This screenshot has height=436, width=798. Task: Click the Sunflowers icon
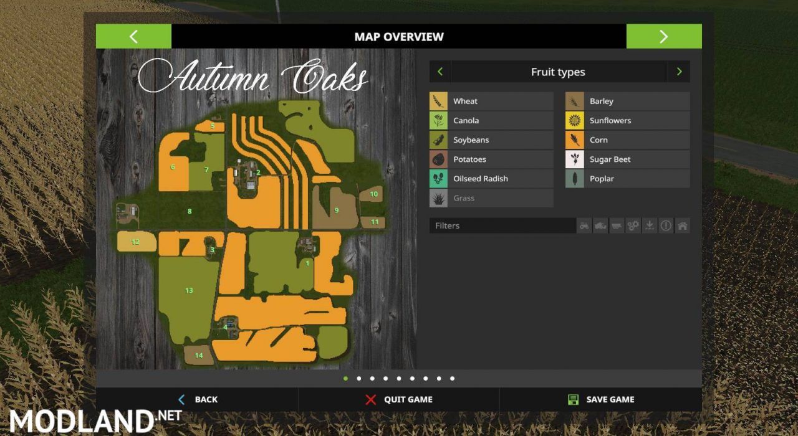[575, 121]
